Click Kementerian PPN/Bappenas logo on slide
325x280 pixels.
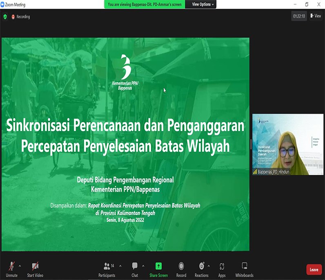[x=125, y=72]
